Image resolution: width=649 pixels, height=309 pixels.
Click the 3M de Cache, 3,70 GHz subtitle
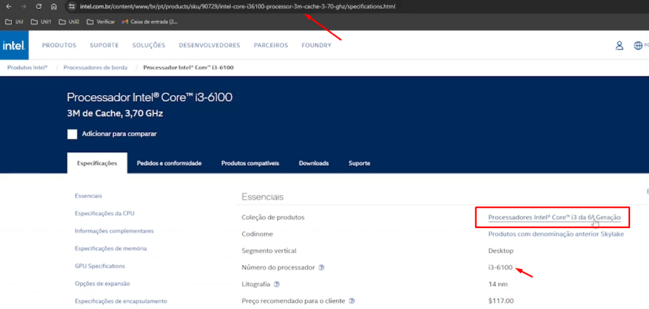pos(115,113)
